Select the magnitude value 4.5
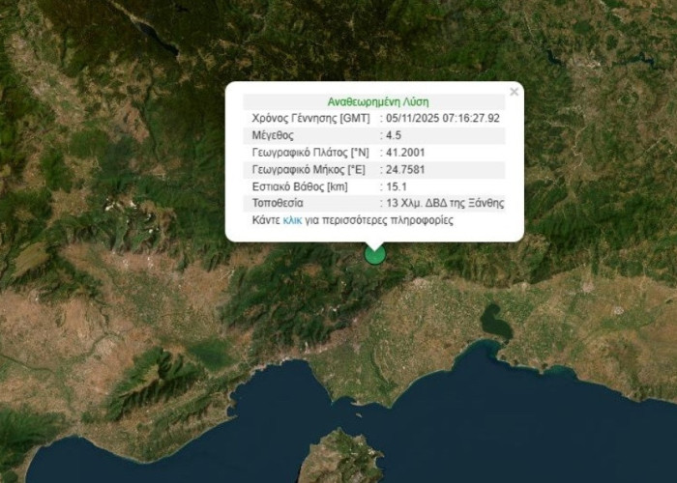This screenshot has height=483, width=677. [x=394, y=135]
